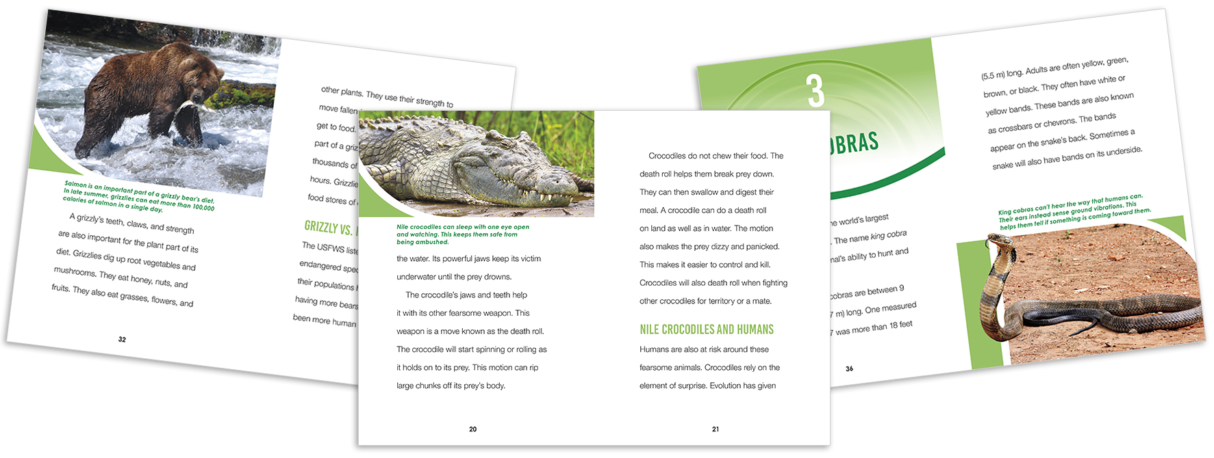
Task: Click the line 'are also important for the plant part of its'
Action: point(128,241)
